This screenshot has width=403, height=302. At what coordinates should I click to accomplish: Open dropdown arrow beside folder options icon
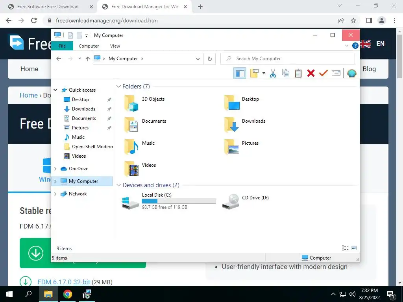pyautogui.click(x=264, y=73)
